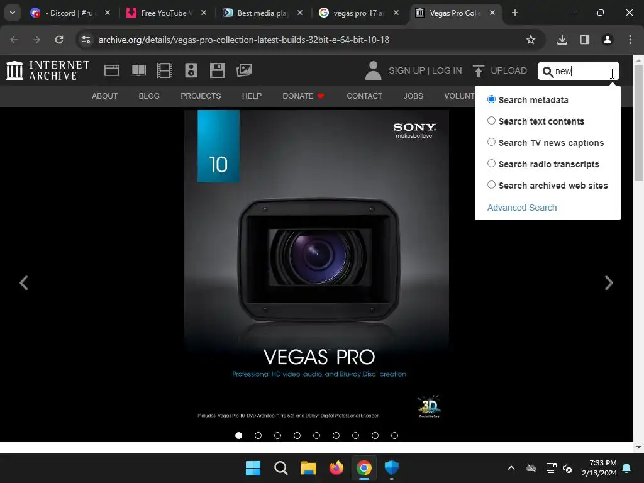Viewport: 644px width, 483px height.
Task: Expand the tab search dropdown arrow
Action: click(x=13, y=13)
